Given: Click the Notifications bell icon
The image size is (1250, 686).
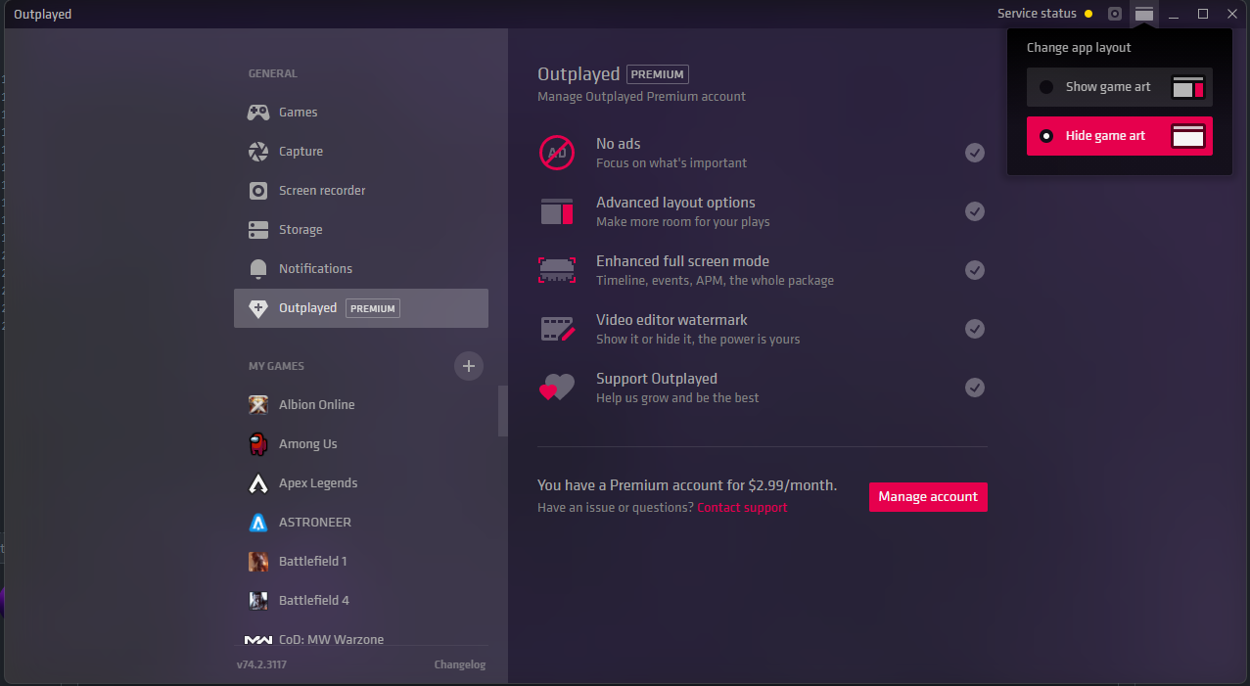Looking at the screenshot, I should point(258,269).
